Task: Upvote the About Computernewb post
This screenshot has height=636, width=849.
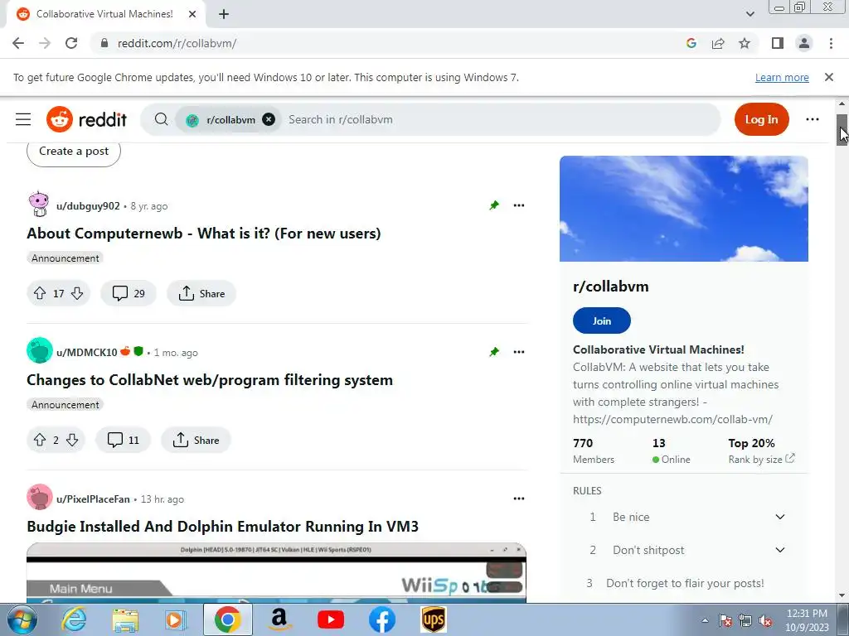Action: (x=40, y=293)
